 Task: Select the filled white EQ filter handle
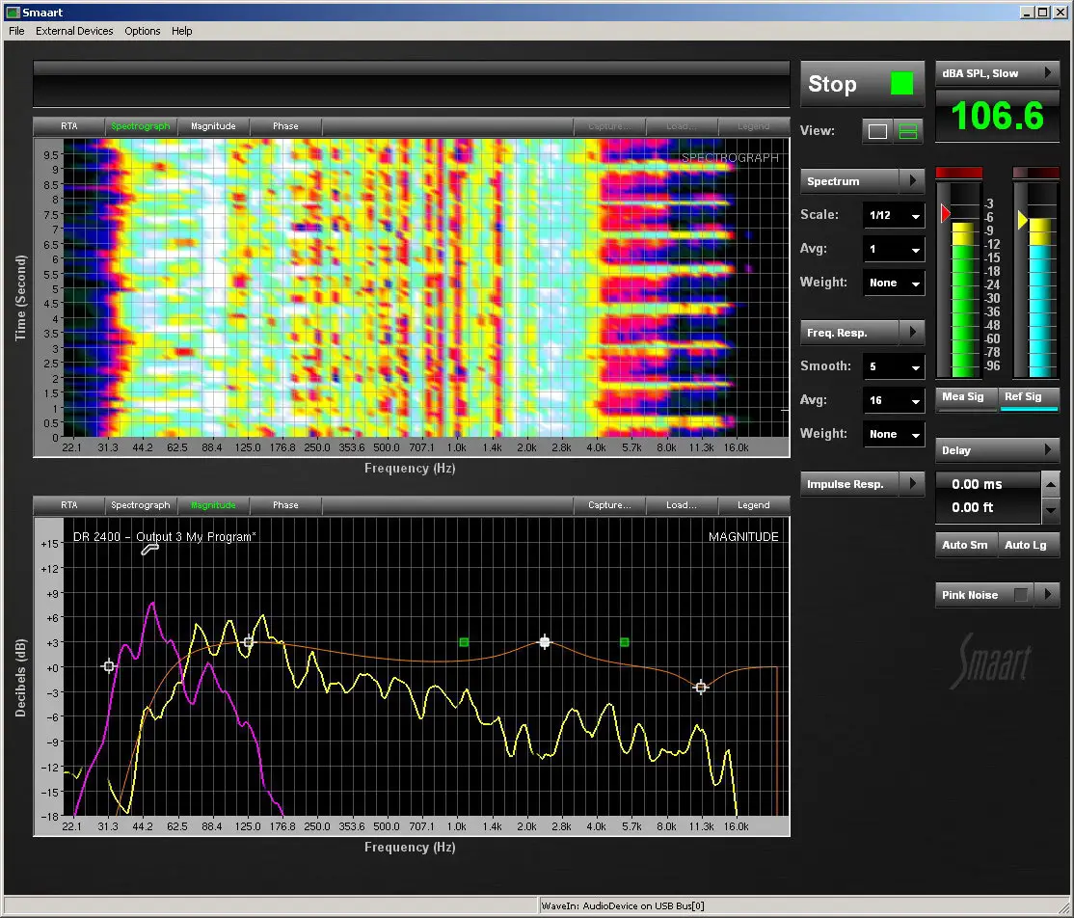545,642
